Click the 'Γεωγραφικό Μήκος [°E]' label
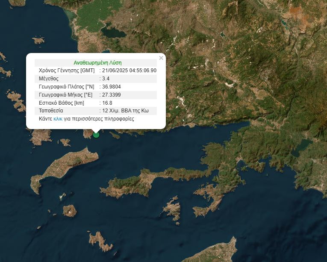 [65, 95]
